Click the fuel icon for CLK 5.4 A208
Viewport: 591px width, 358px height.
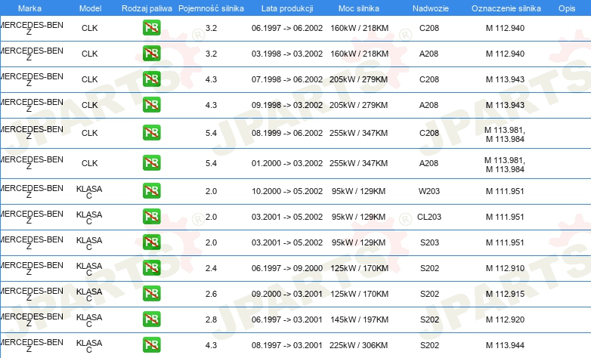point(151,163)
